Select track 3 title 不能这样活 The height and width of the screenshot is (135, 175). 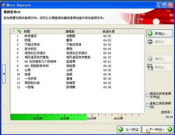pos(32,44)
